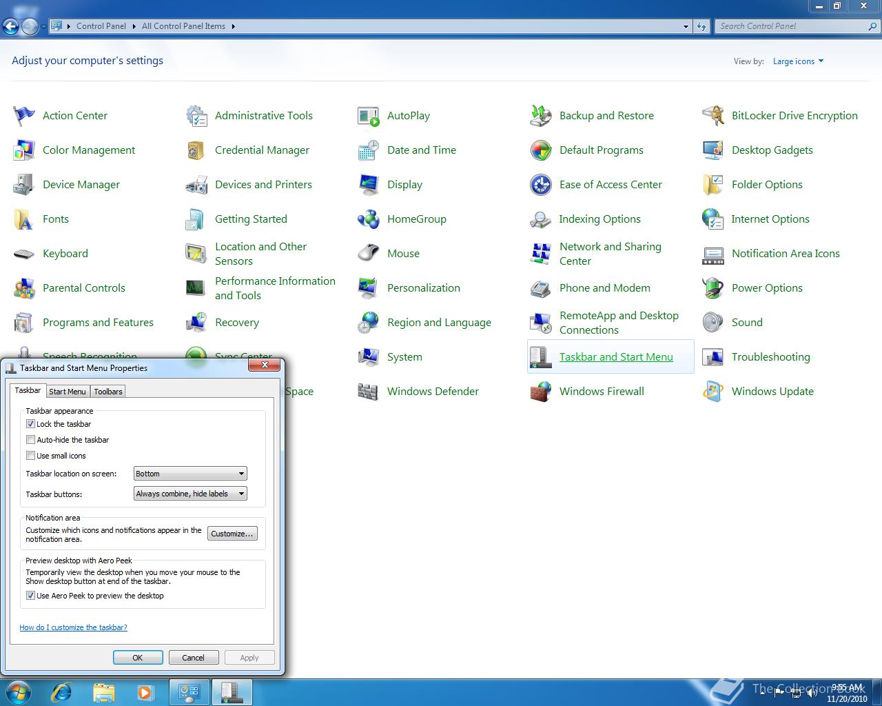This screenshot has height=706, width=882.
Task: Enable Auto-hide the taskbar
Action: coord(30,440)
